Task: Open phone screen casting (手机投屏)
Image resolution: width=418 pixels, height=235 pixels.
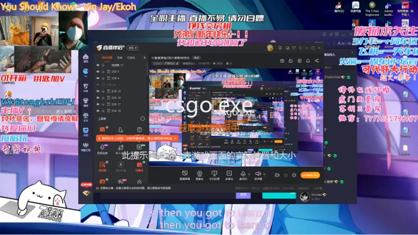Action: pyautogui.click(x=214, y=173)
